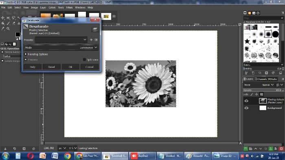Open Chrome from the Windows taskbar

pyautogui.click(x=67, y=156)
